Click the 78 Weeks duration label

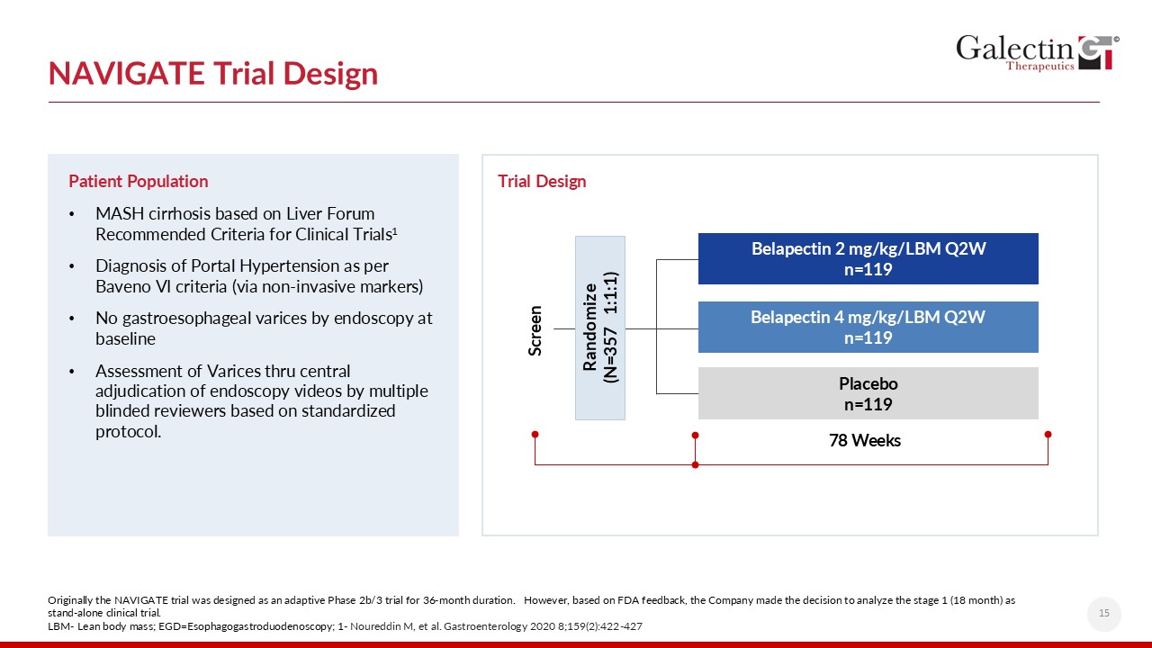tap(865, 440)
